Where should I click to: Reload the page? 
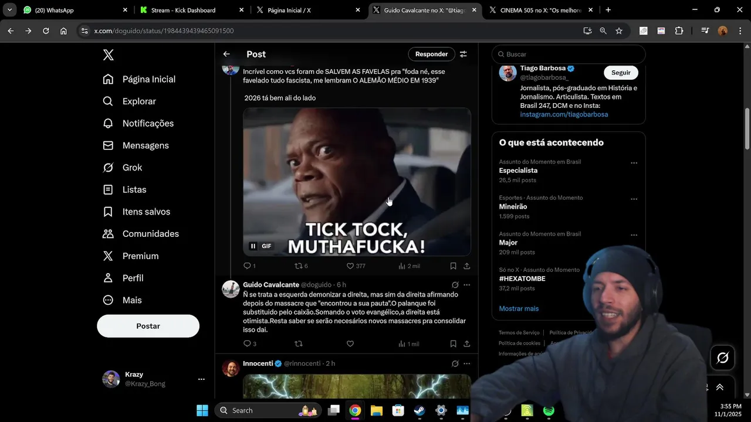tap(46, 31)
